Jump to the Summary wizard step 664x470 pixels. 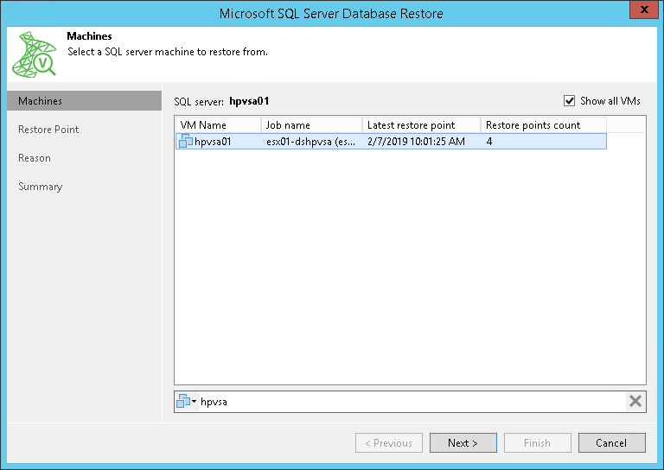(41, 187)
